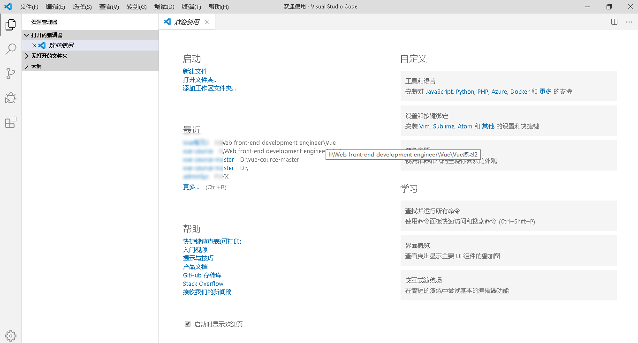Install Azure support link
The width and height of the screenshot is (638, 343).
499,92
